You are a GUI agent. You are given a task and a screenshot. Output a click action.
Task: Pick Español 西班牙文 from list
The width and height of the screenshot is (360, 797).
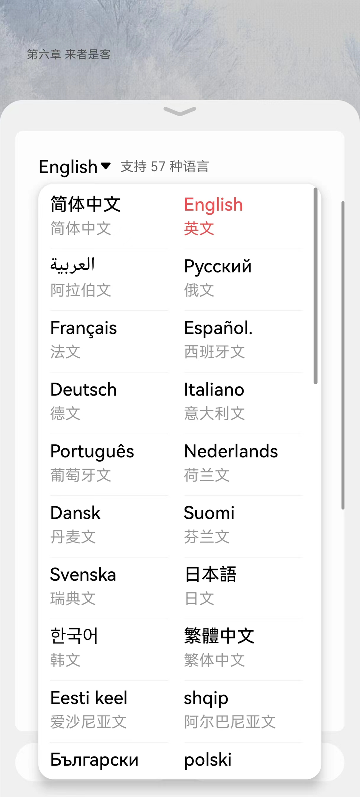243,339
